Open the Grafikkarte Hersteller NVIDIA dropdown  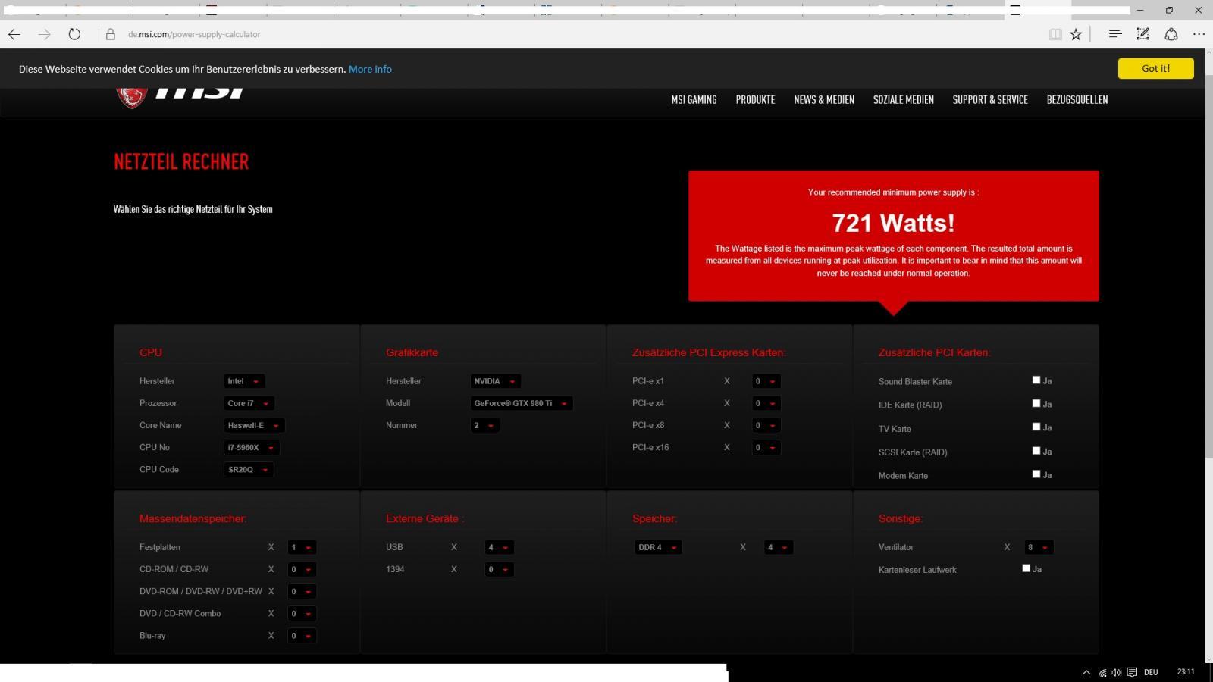[496, 381]
